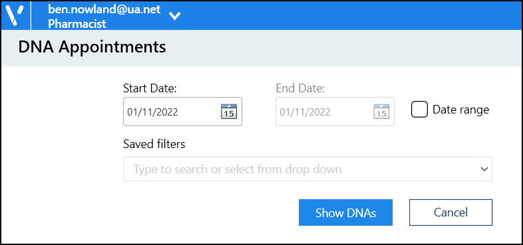The height and width of the screenshot is (245, 523).
Task: Click the Start Date field label
Action: point(150,88)
